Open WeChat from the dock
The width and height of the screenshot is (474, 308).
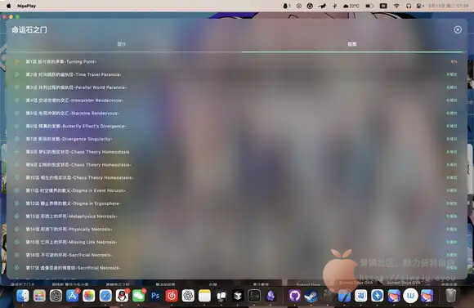139,296
